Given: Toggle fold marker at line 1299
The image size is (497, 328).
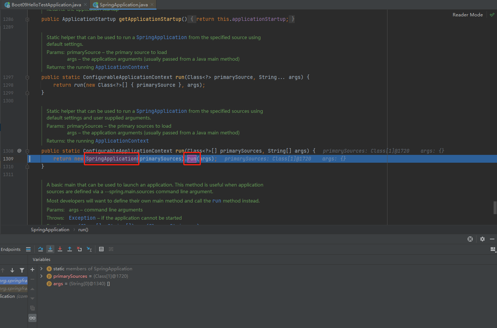Looking at the screenshot, I should coord(27,93).
